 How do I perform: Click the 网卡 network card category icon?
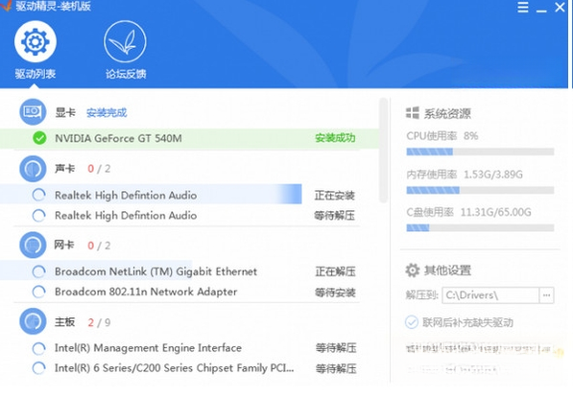pos(33,245)
